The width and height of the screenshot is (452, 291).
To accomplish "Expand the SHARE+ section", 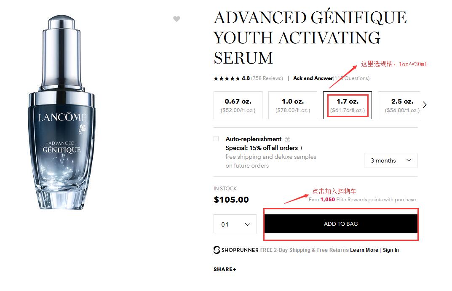I will click(225, 270).
